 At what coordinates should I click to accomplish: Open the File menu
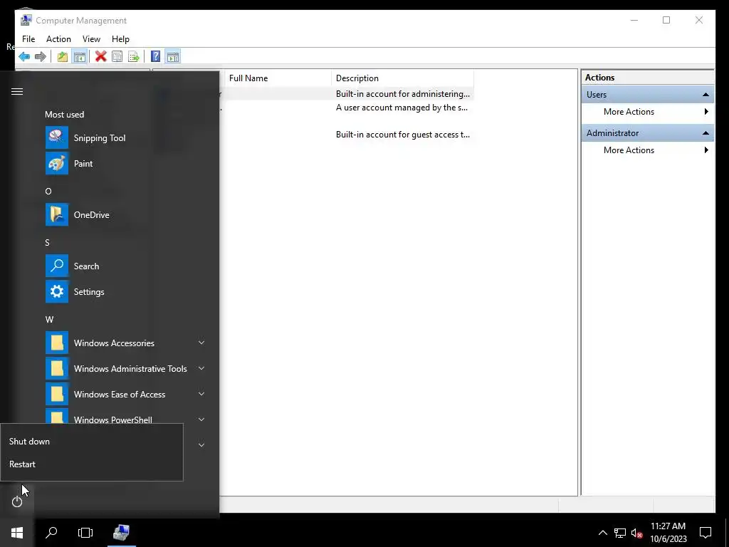coord(28,39)
